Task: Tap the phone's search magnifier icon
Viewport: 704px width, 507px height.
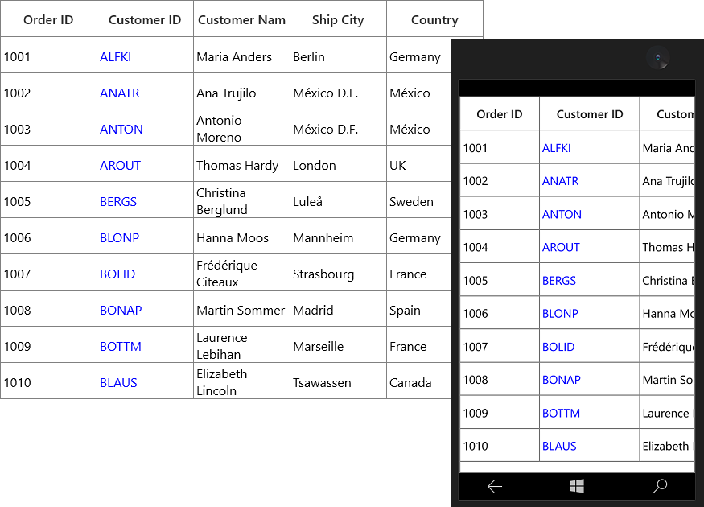Action: 660,486
